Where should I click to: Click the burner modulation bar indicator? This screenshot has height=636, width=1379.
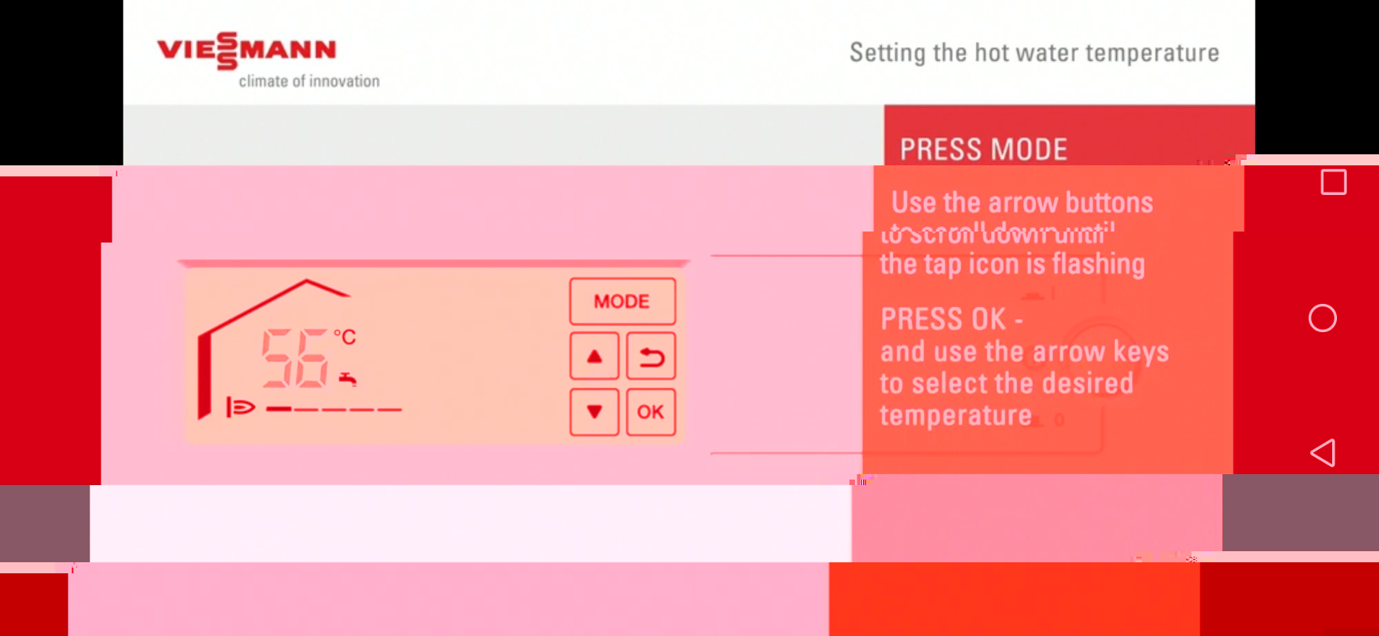(x=334, y=409)
